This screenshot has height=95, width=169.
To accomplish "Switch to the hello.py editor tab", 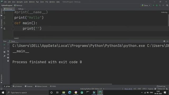I will (21, 9).
